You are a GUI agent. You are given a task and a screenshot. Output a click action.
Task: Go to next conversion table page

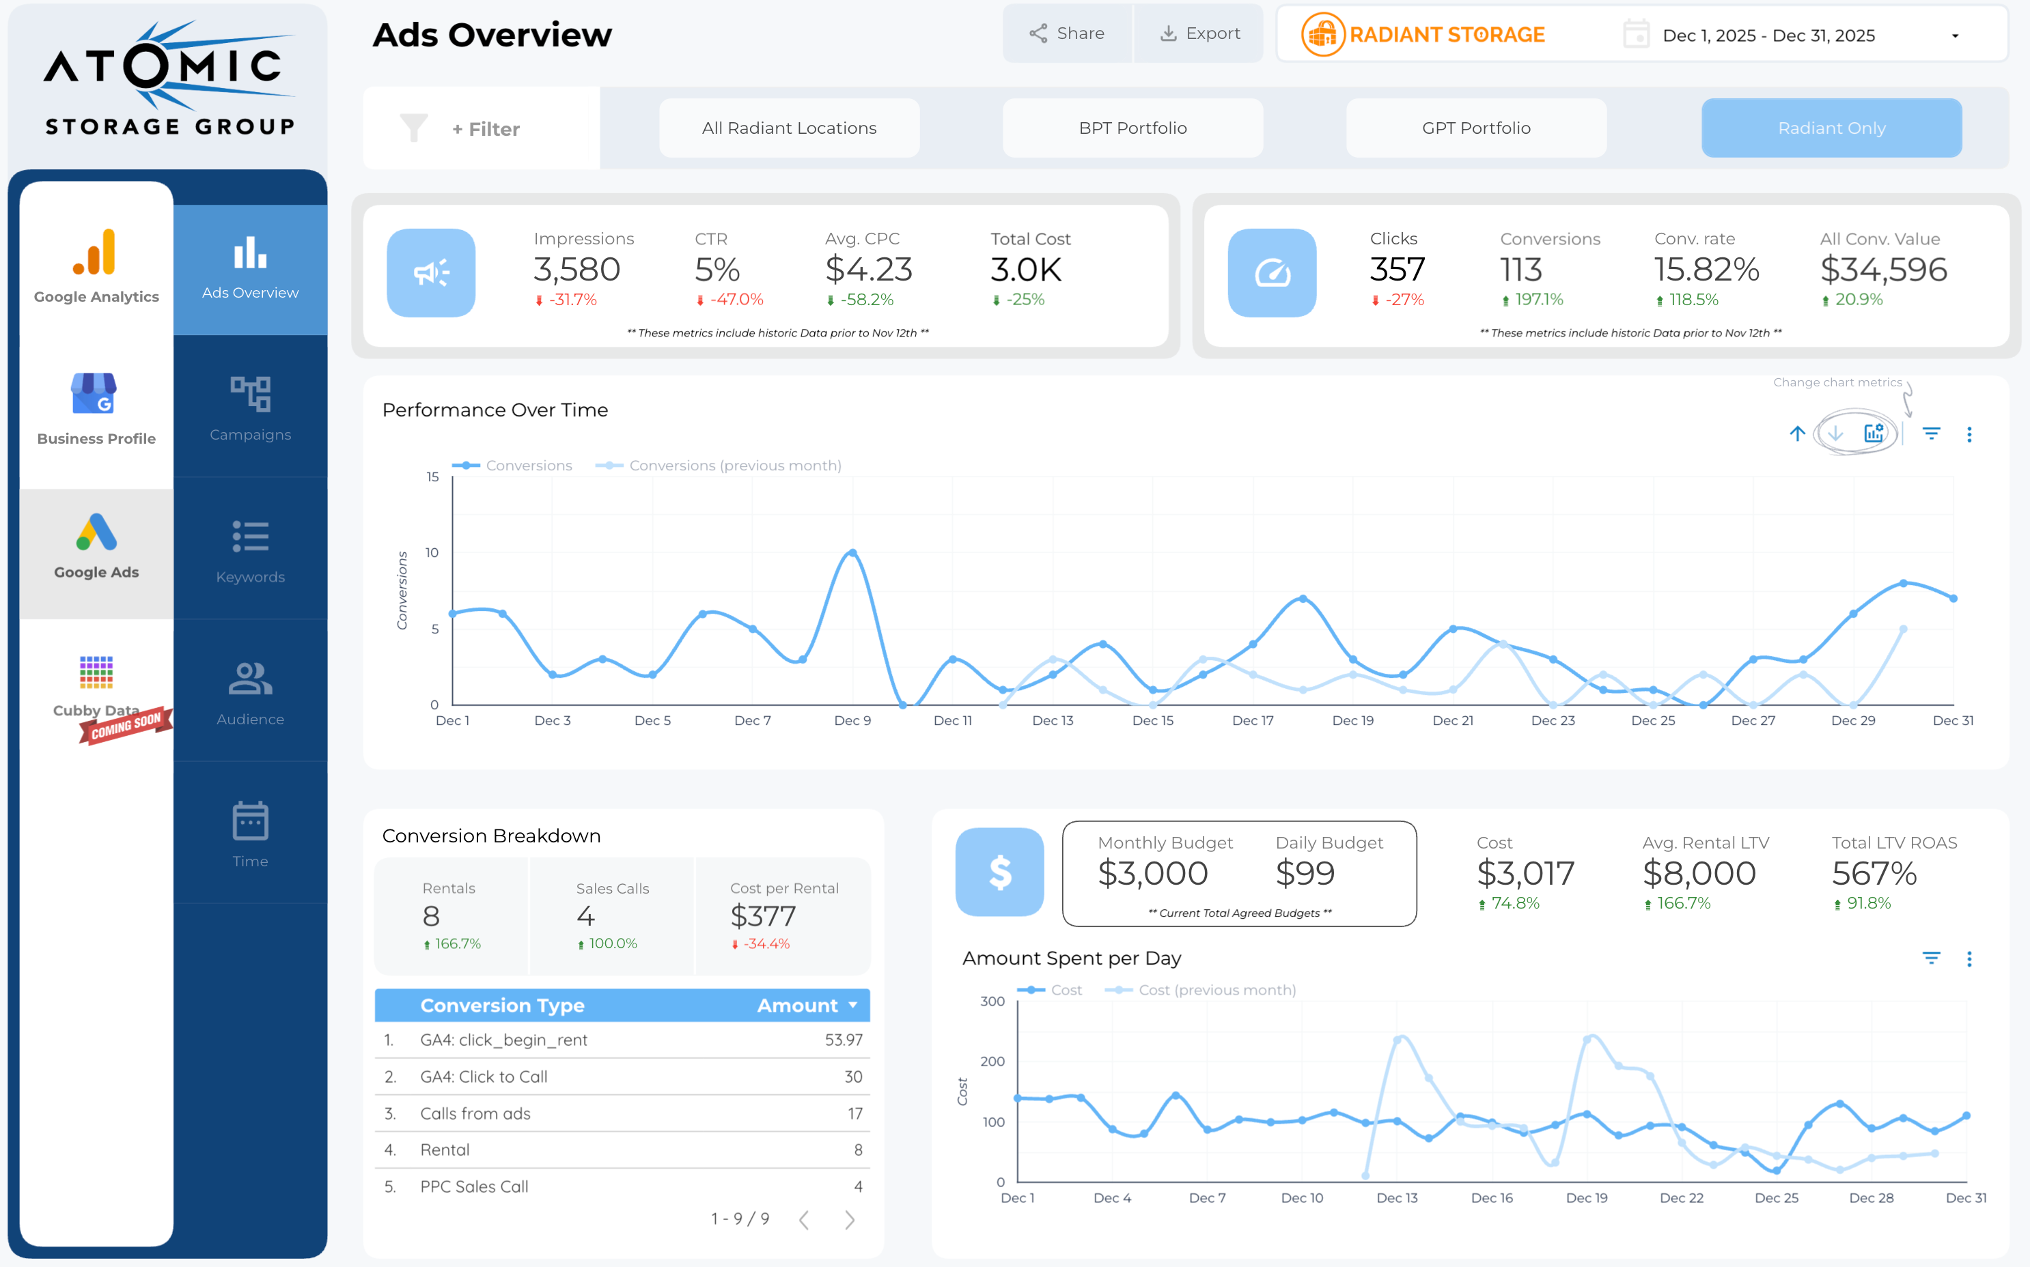click(850, 1219)
